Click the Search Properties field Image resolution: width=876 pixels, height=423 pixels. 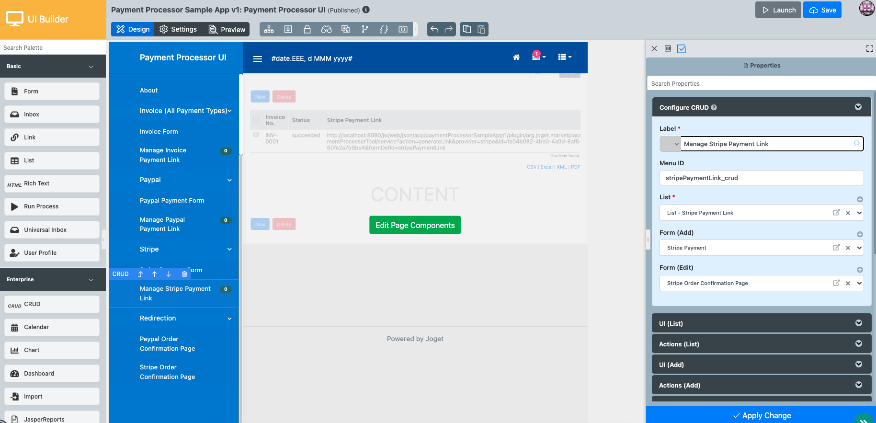[x=762, y=83]
